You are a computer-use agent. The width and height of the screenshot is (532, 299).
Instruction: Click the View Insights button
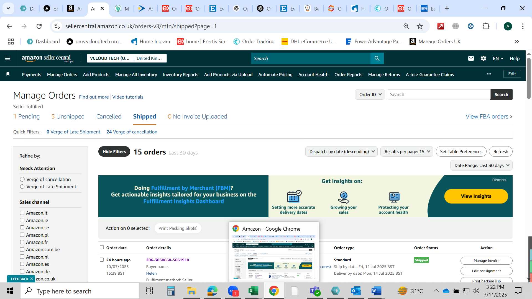click(476, 196)
